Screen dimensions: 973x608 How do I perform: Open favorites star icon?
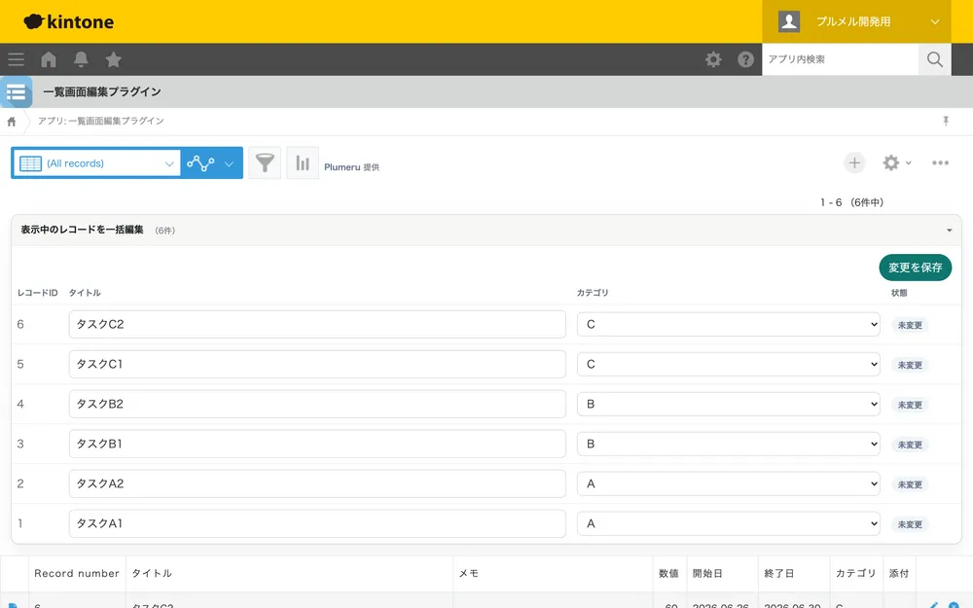113,59
